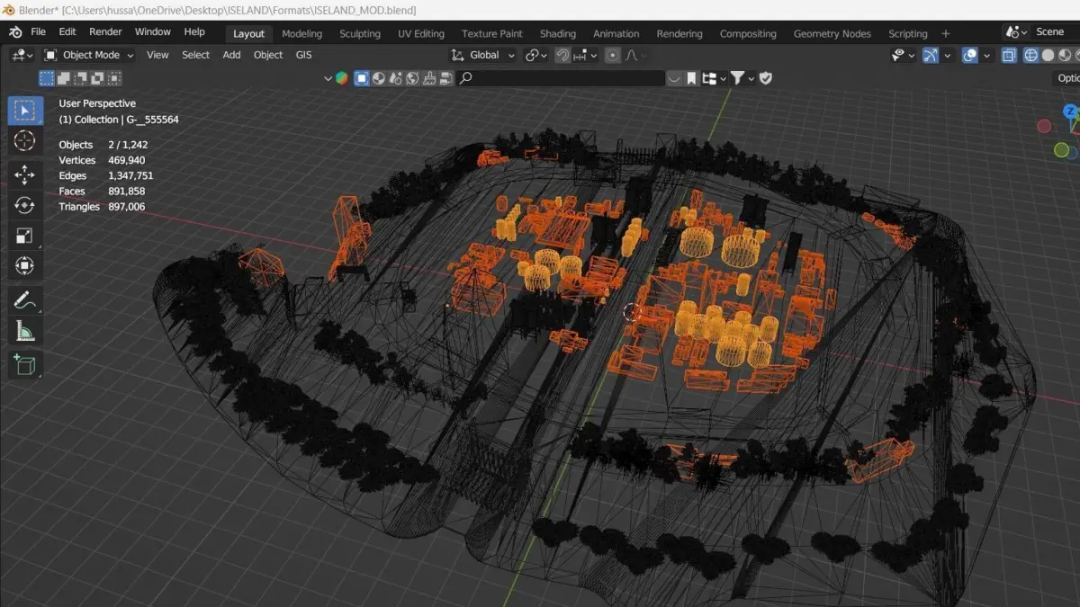1080x607 pixels.
Task: Open the funnel filter dropdown
Action: pyautogui.click(x=742, y=78)
